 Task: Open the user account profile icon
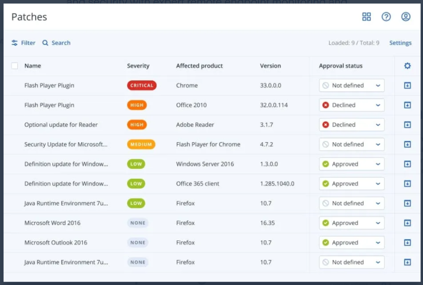[x=406, y=17]
